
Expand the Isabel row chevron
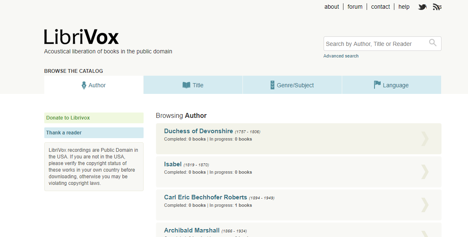pyautogui.click(x=425, y=172)
